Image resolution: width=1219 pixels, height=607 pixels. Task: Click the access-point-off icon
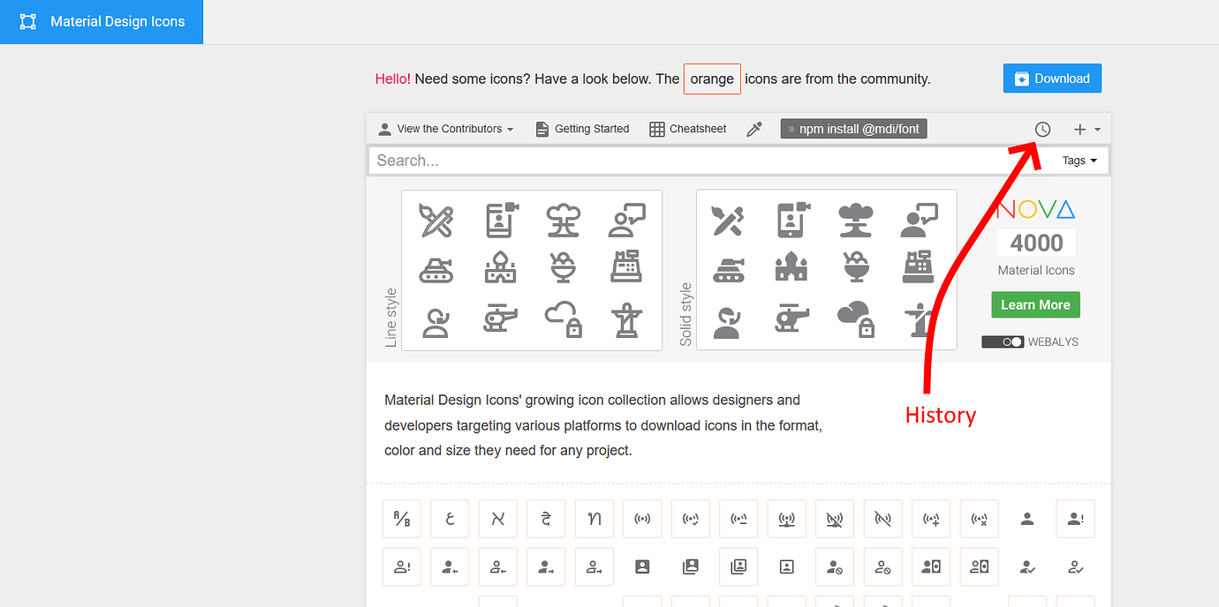tap(882, 519)
